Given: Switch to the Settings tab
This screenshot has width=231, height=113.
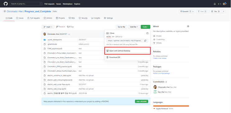Looking at the screenshot, I should [109, 18].
